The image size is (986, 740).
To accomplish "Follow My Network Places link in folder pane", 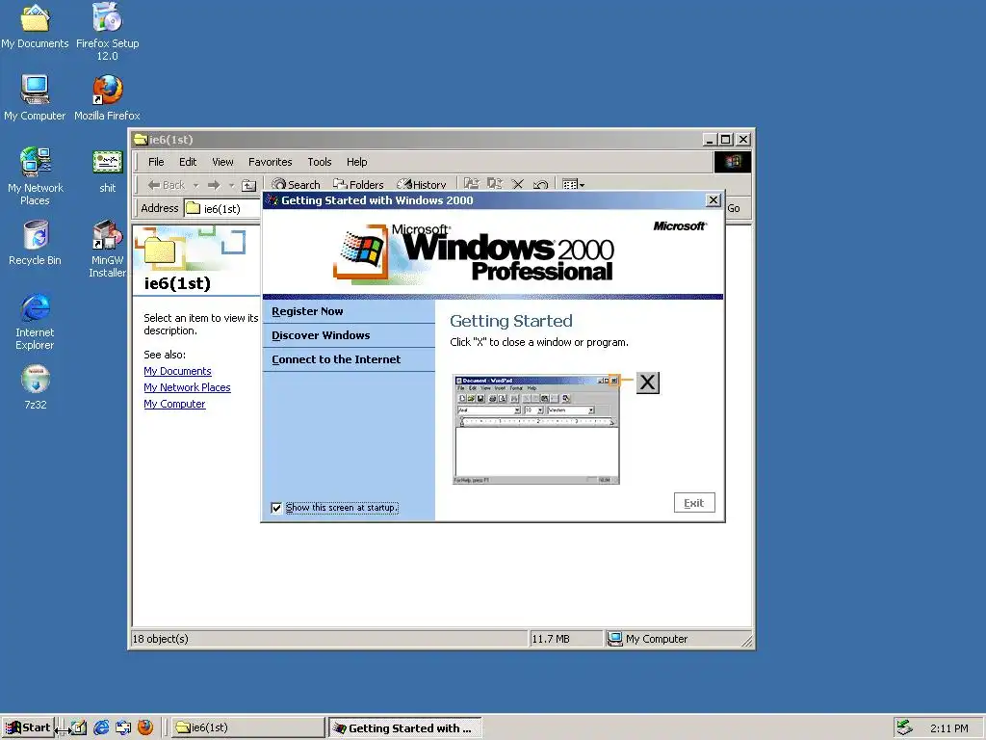I will click(x=187, y=387).
